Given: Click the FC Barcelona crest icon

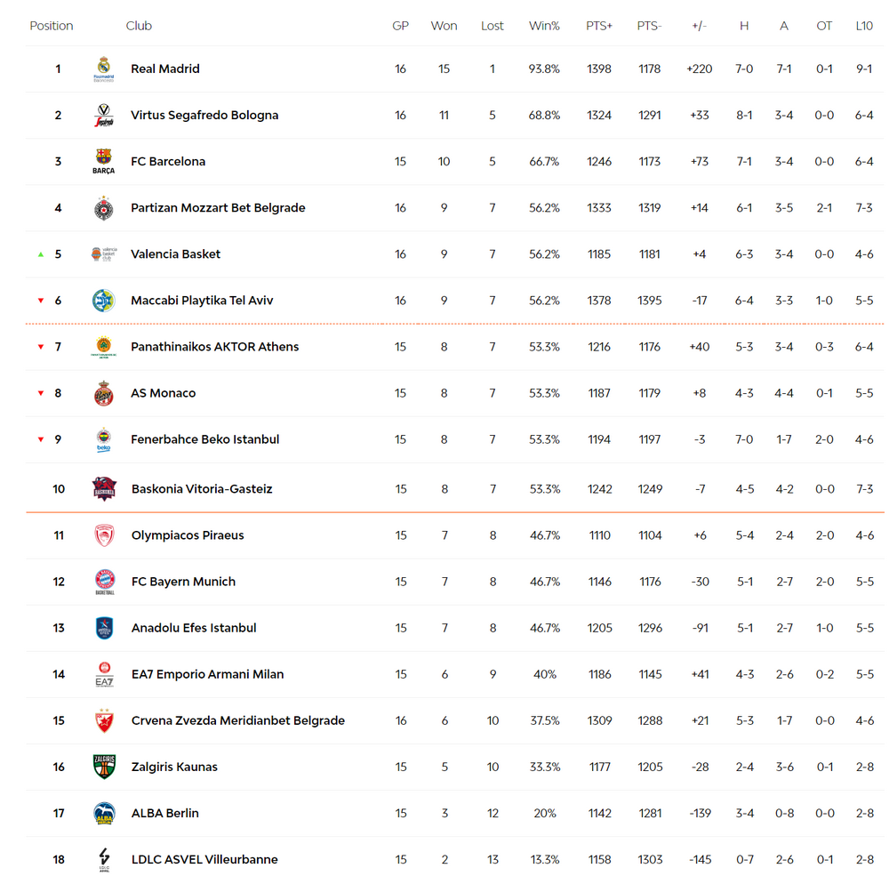Looking at the screenshot, I should point(104,162).
